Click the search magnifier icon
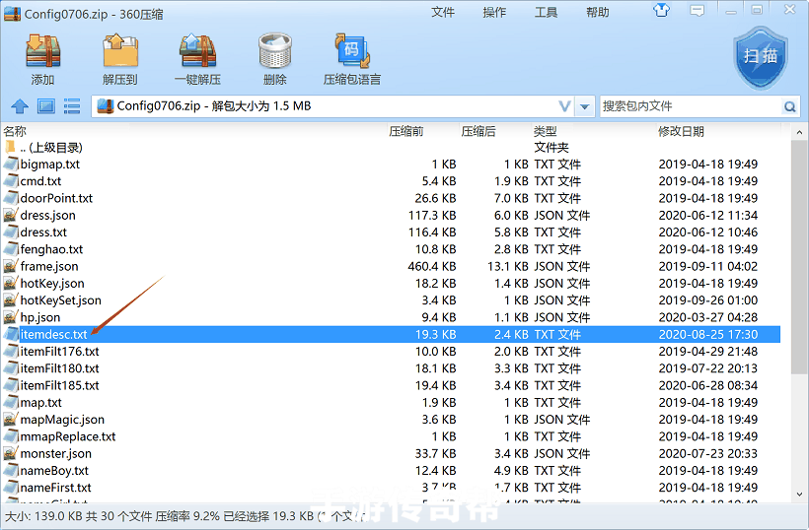809x530 pixels. (x=789, y=106)
